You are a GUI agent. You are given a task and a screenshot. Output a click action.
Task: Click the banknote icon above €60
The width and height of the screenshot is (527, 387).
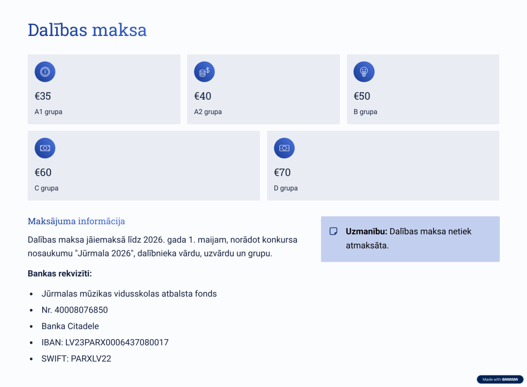click(45, 148)
